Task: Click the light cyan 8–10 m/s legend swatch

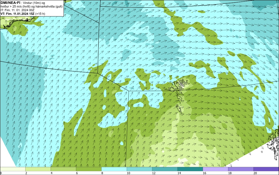Action: 114,169
